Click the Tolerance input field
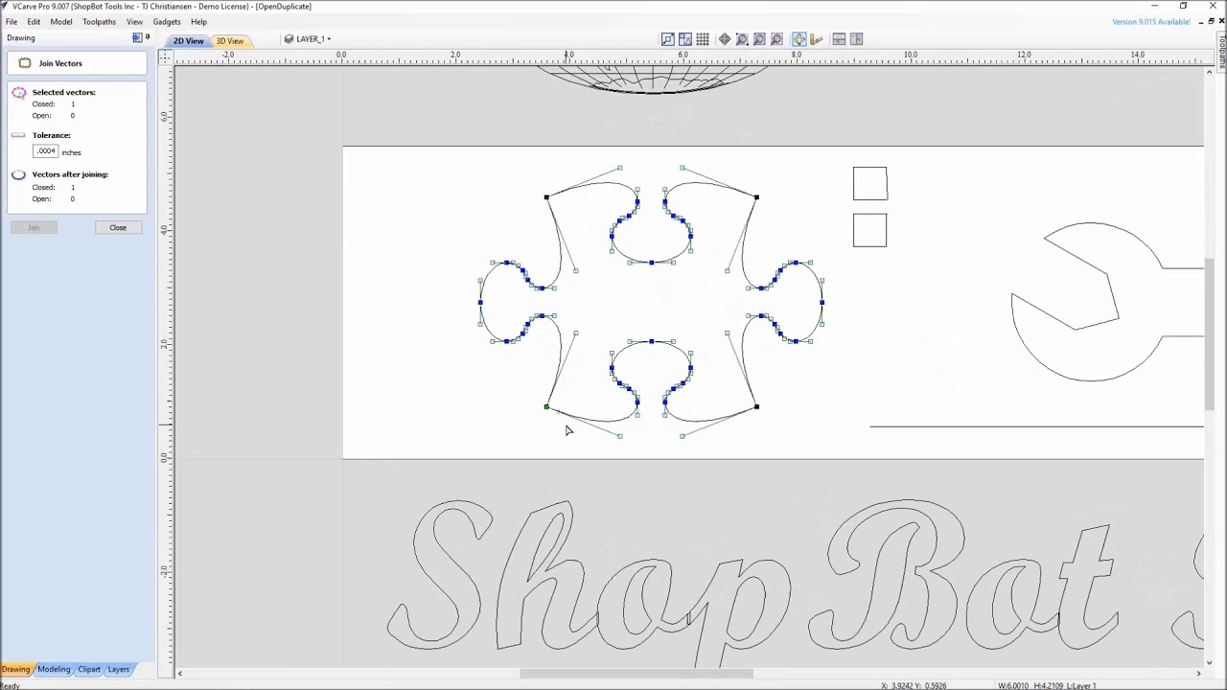Screen dimensions: 1227x690 click(x=45, y=151)
